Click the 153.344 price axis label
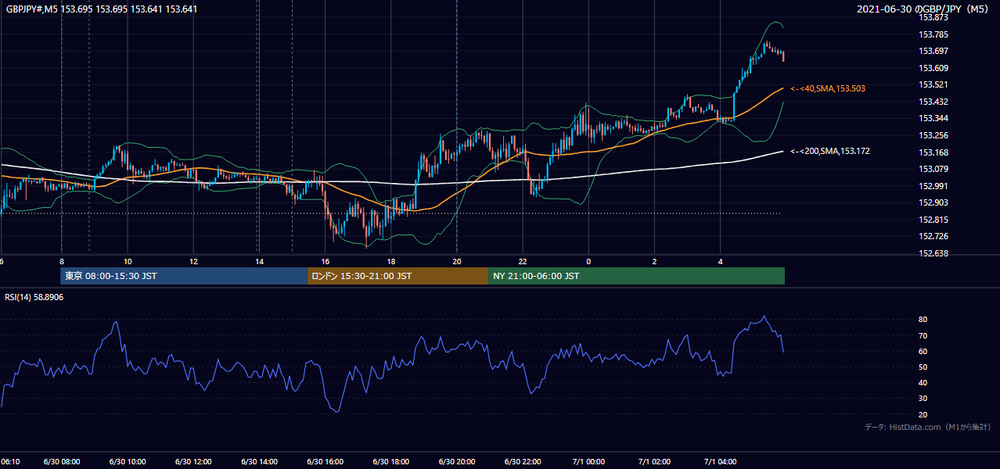This screenshot has width=1000, height=469. tap(933, 118)
